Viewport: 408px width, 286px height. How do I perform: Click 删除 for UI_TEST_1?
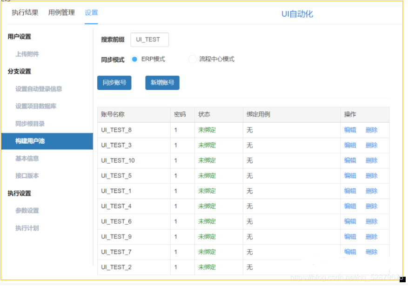[372, 191]
